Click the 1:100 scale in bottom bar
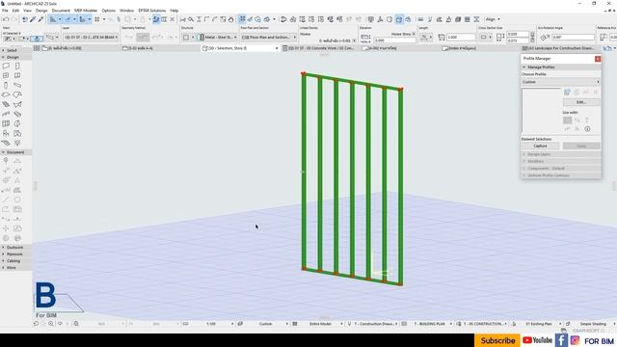 211,324
